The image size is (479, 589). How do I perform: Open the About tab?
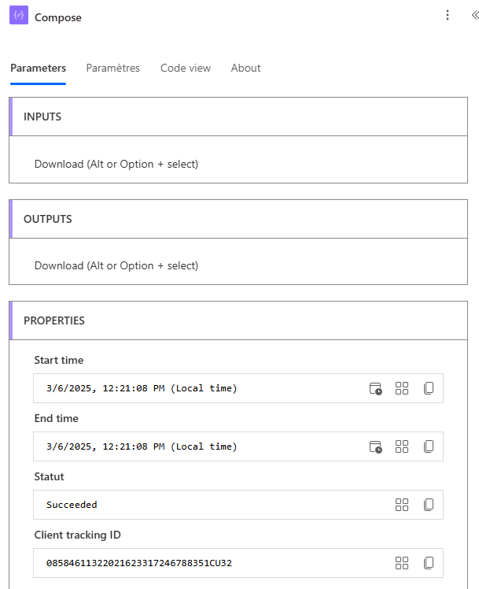click(245, 68)
